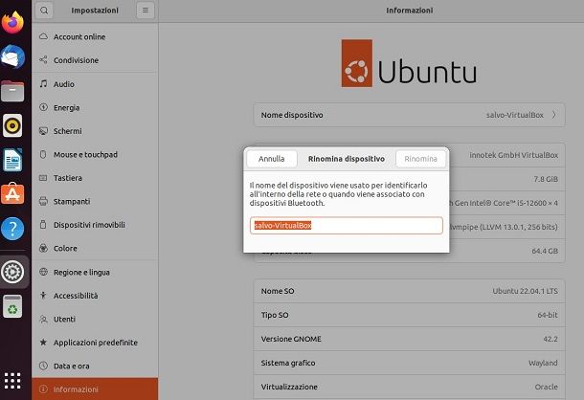
Task: Click the clock icon beside Data e ora
Action: [x=44, y=366]
